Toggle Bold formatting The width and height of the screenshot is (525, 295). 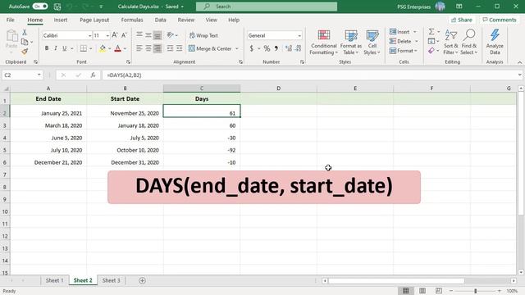point(47,48)
